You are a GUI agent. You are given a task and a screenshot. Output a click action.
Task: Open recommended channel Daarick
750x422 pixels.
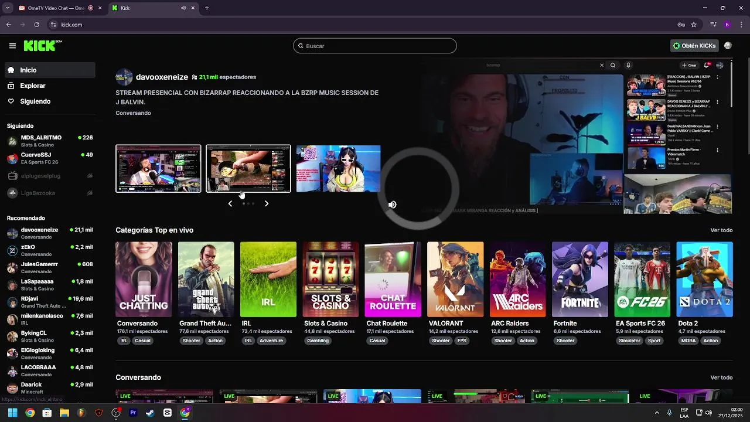point(50,387)
